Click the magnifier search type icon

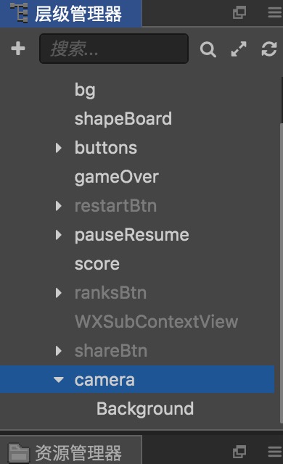[208, 49]
